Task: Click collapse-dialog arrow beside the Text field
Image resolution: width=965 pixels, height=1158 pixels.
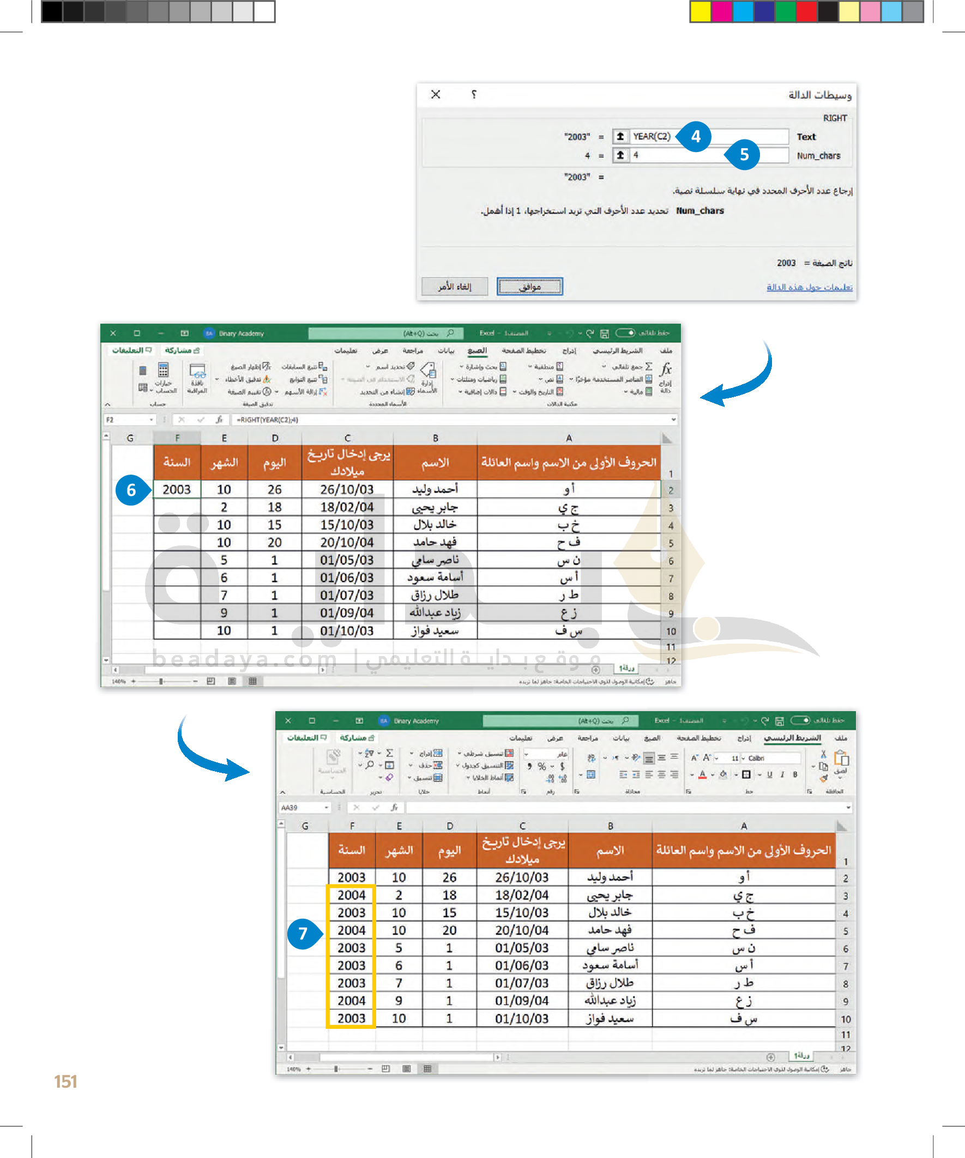Action: (620, 136)
